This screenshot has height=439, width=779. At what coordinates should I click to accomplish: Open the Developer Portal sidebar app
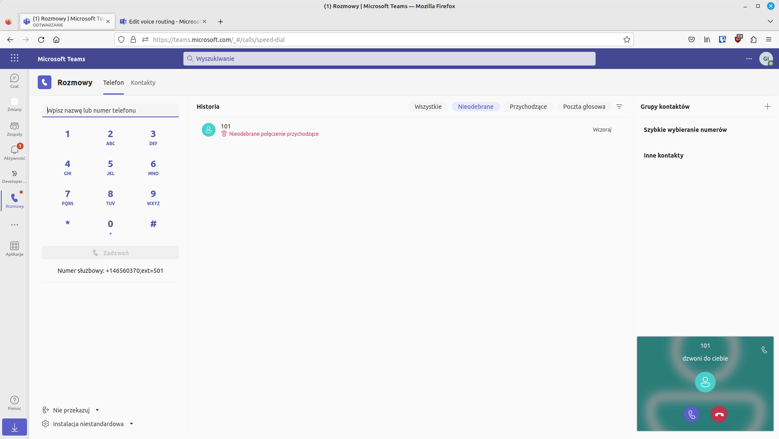coord(15,176)
